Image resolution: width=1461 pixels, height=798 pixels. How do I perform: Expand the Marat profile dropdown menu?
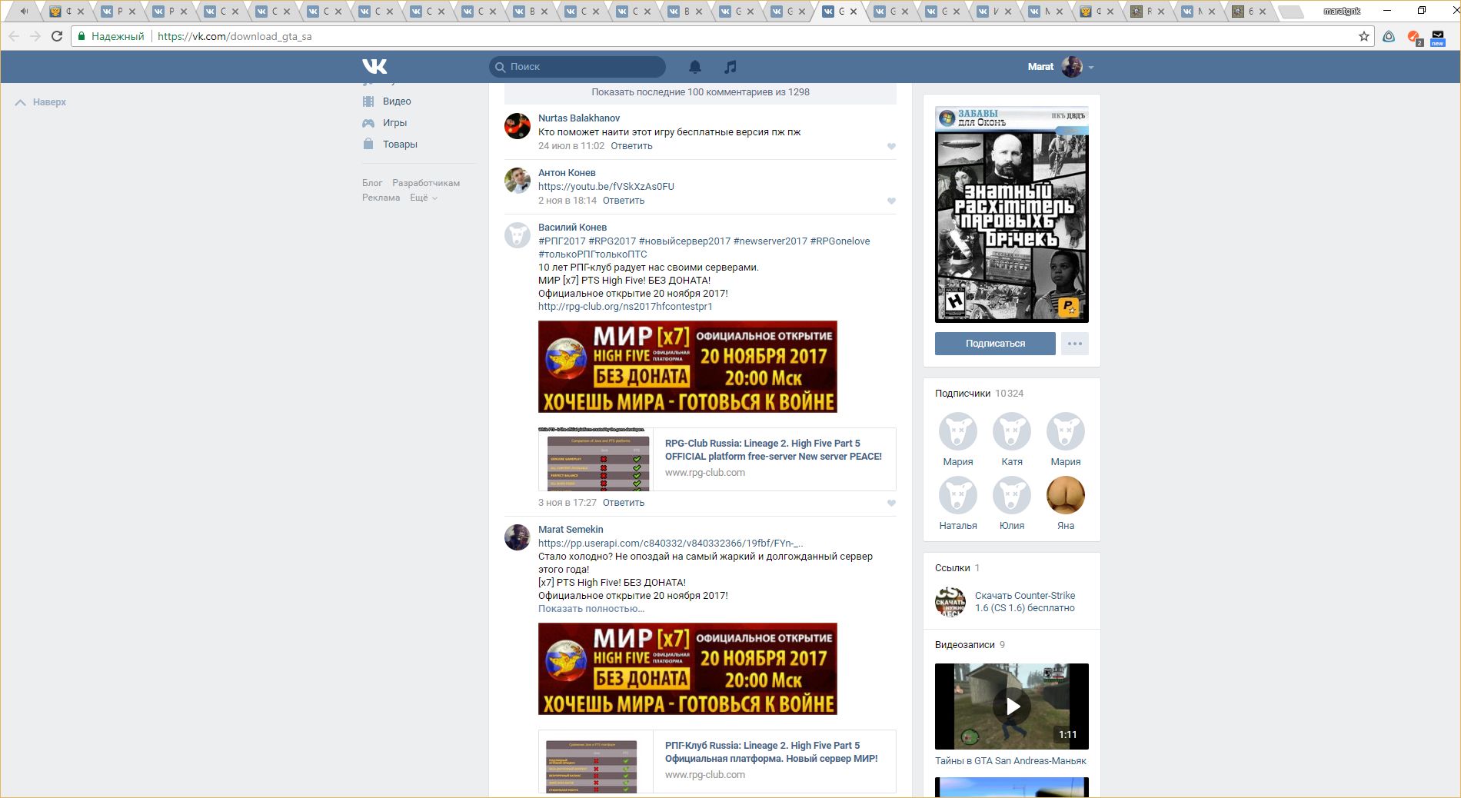[1091, 68]
